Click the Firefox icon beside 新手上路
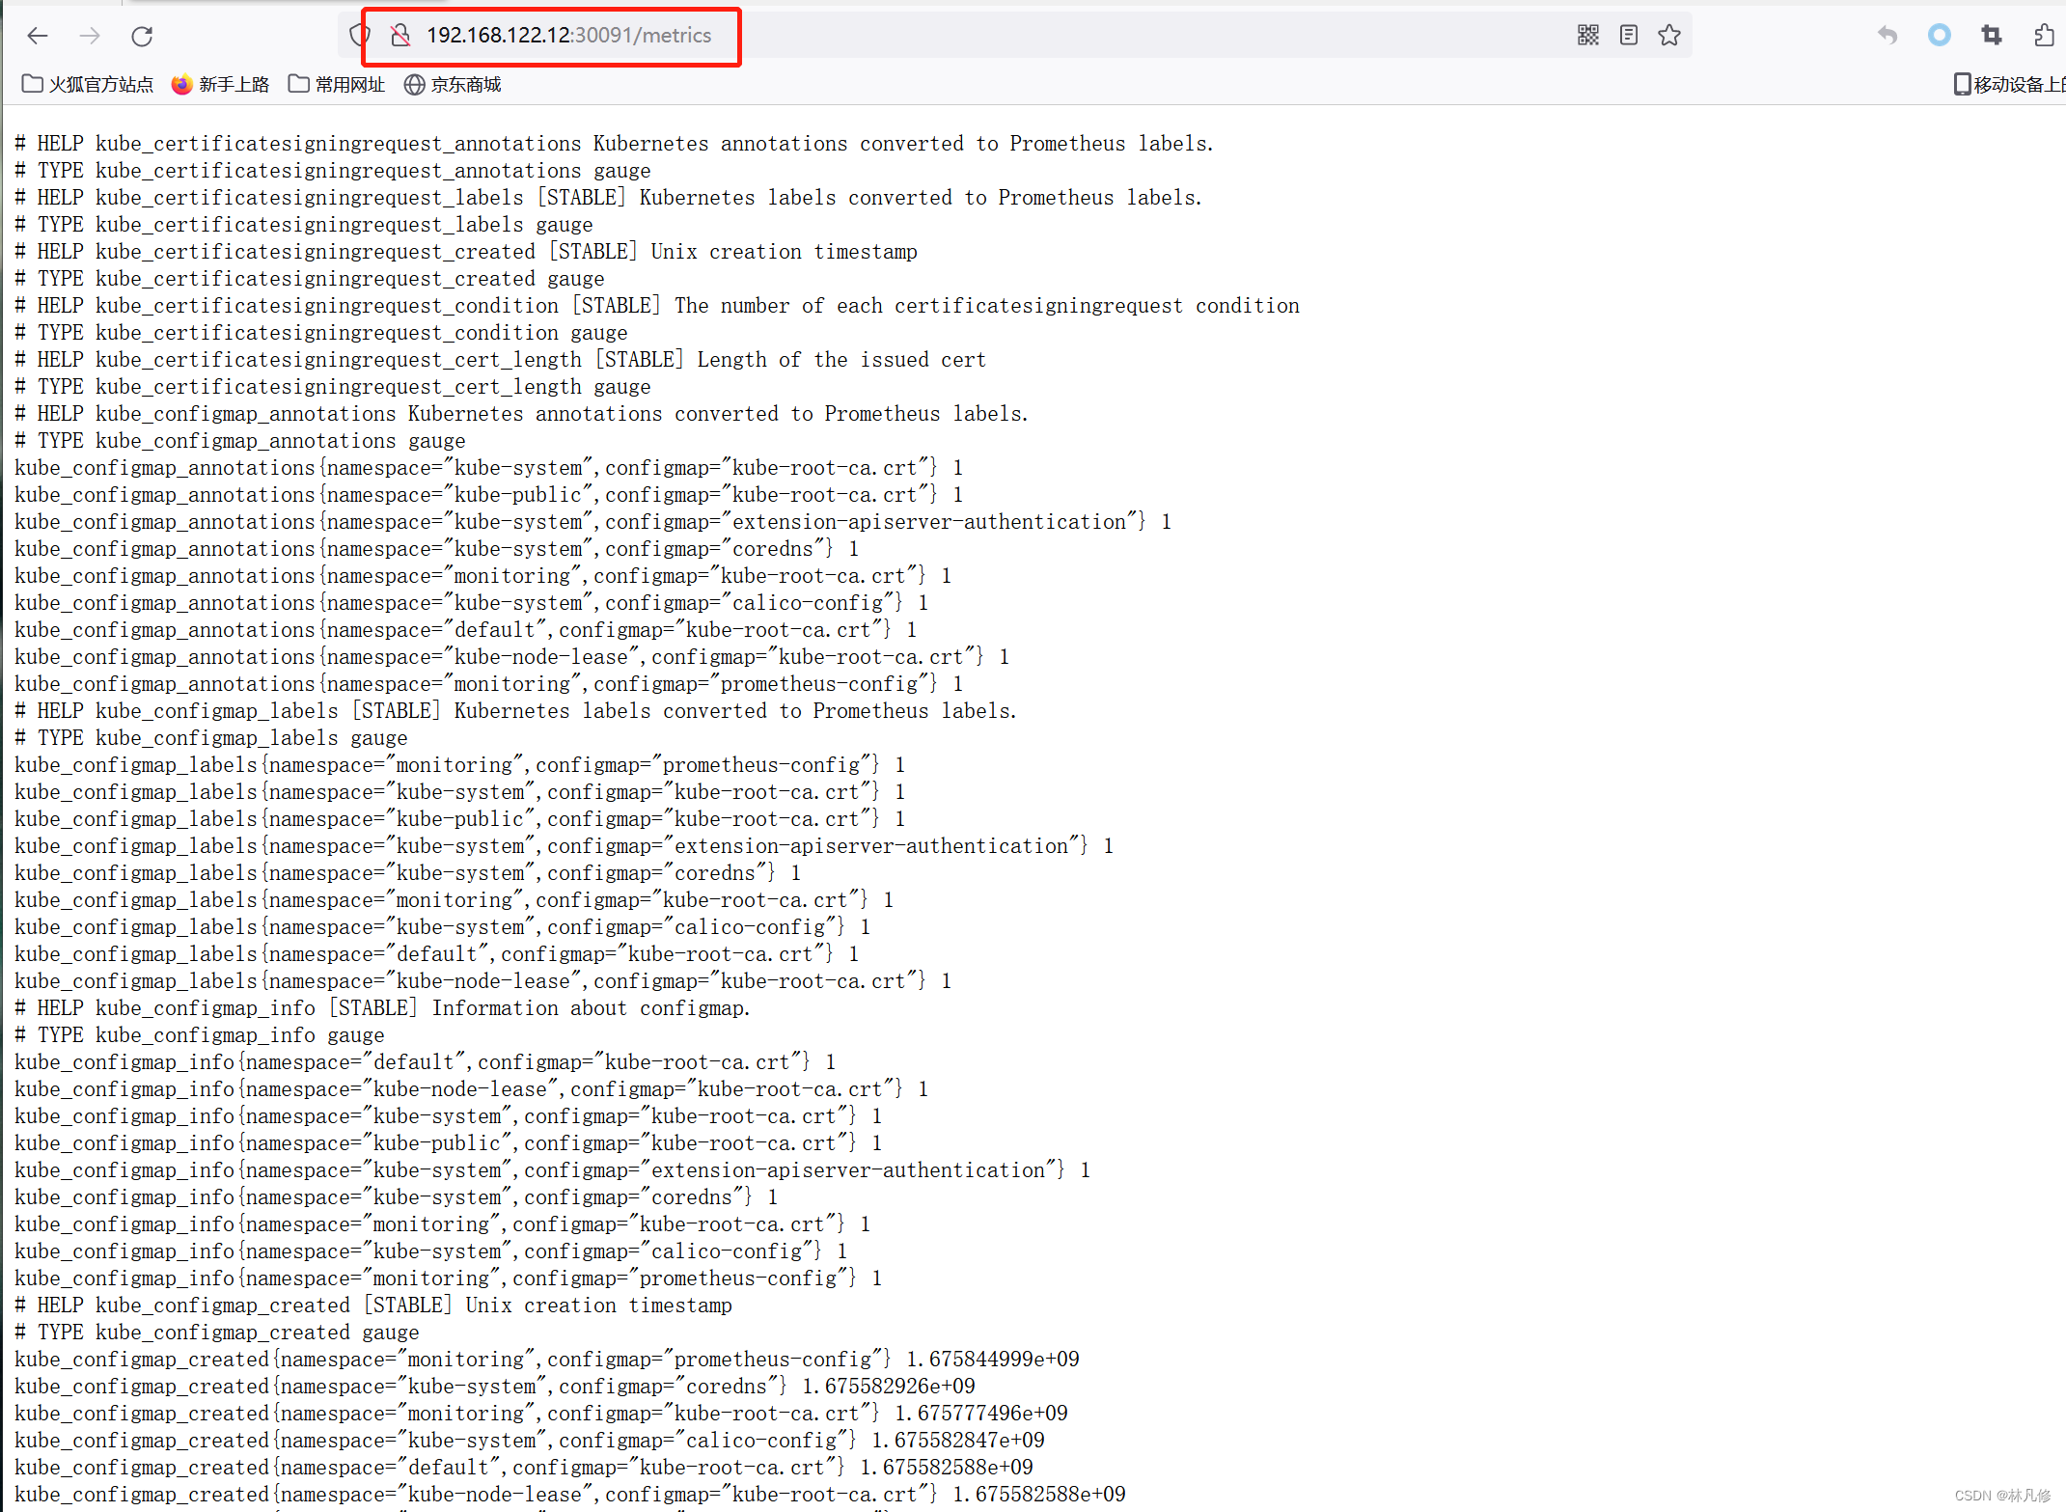 coord(180,84)
